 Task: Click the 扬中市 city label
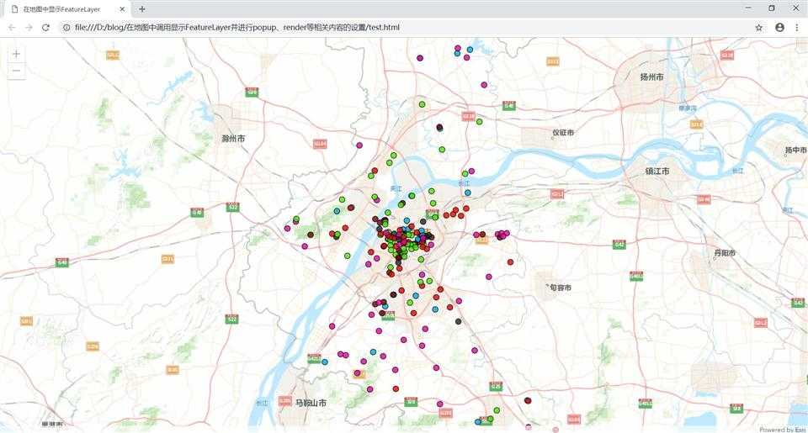[795, 150]
